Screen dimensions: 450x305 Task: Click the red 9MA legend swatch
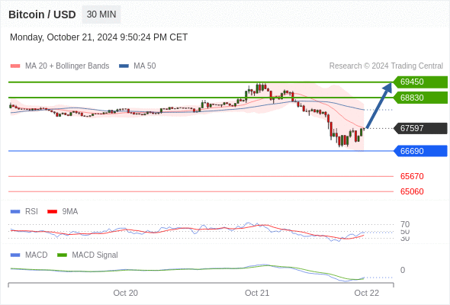click(52, 212)
